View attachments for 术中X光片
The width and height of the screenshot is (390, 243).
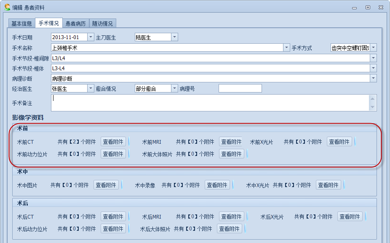(x=329, y=185)
